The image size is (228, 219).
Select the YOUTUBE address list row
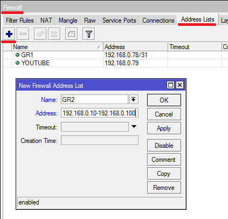point(115,63)
